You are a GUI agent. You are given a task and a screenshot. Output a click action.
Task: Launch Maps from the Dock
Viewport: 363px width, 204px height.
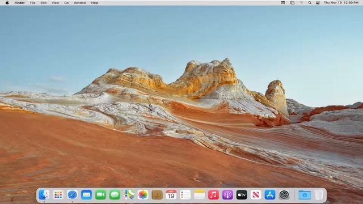pyautogui.click(x=129, y=195)
